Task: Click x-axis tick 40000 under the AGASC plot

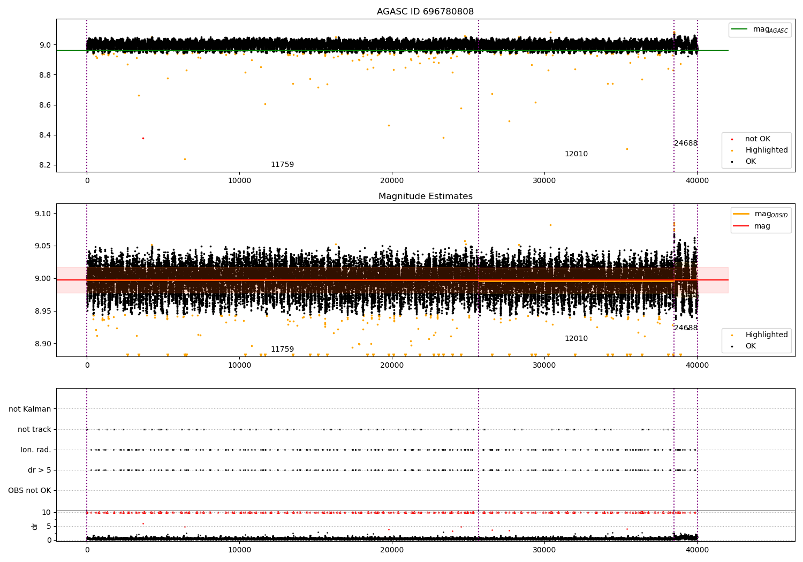Action: click(697, 181)
